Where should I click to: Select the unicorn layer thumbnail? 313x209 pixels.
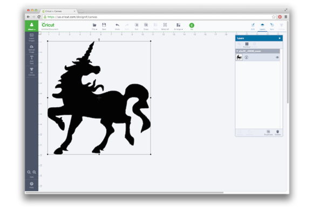(239, 58)
